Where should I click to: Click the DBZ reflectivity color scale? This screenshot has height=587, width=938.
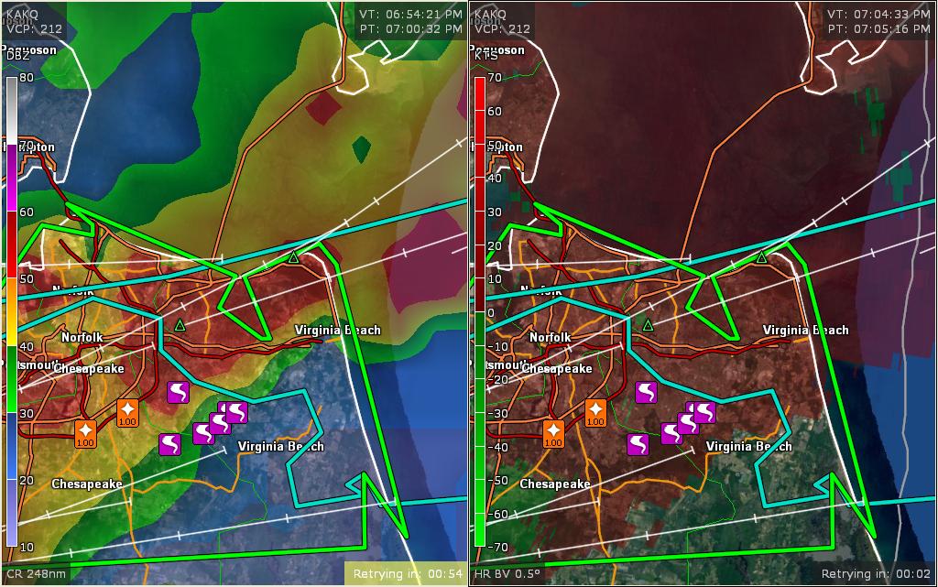[x=12, y=311]
